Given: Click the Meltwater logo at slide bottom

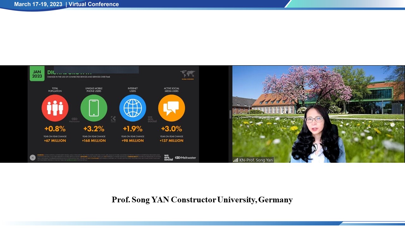Looking at the screenshot, I should 185,158.
